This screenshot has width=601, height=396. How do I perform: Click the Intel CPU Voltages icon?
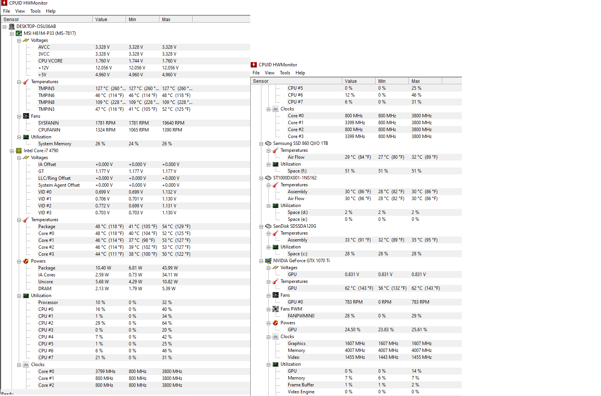[x=26, y=158]
